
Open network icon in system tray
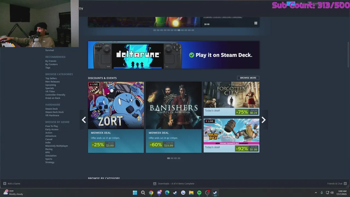327,193
